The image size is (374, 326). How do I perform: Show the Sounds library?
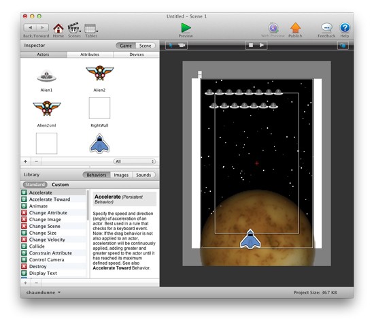point(143,175)
